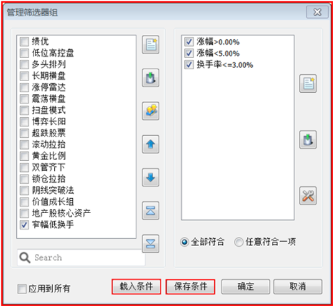Image resolution: width=333 pixels, height=306 pixels.
Task: Uncheck the 窄幅低换手 filter group
Action: [24, 224]
